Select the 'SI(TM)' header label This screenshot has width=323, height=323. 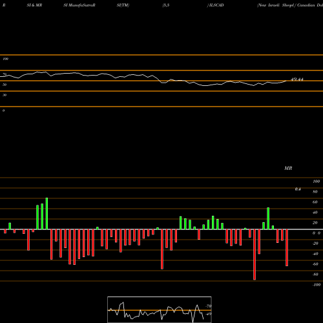123,5
